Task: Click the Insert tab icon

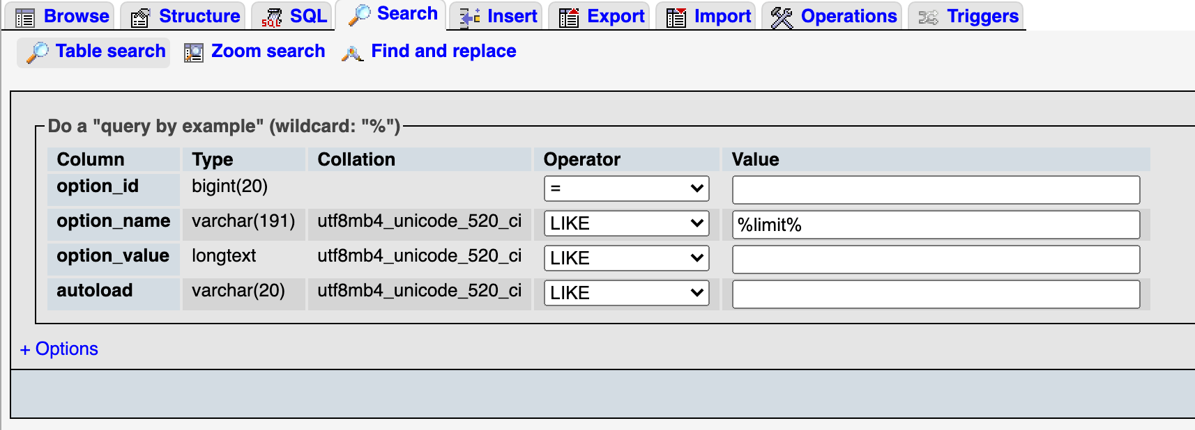Action: click(469, 17)
